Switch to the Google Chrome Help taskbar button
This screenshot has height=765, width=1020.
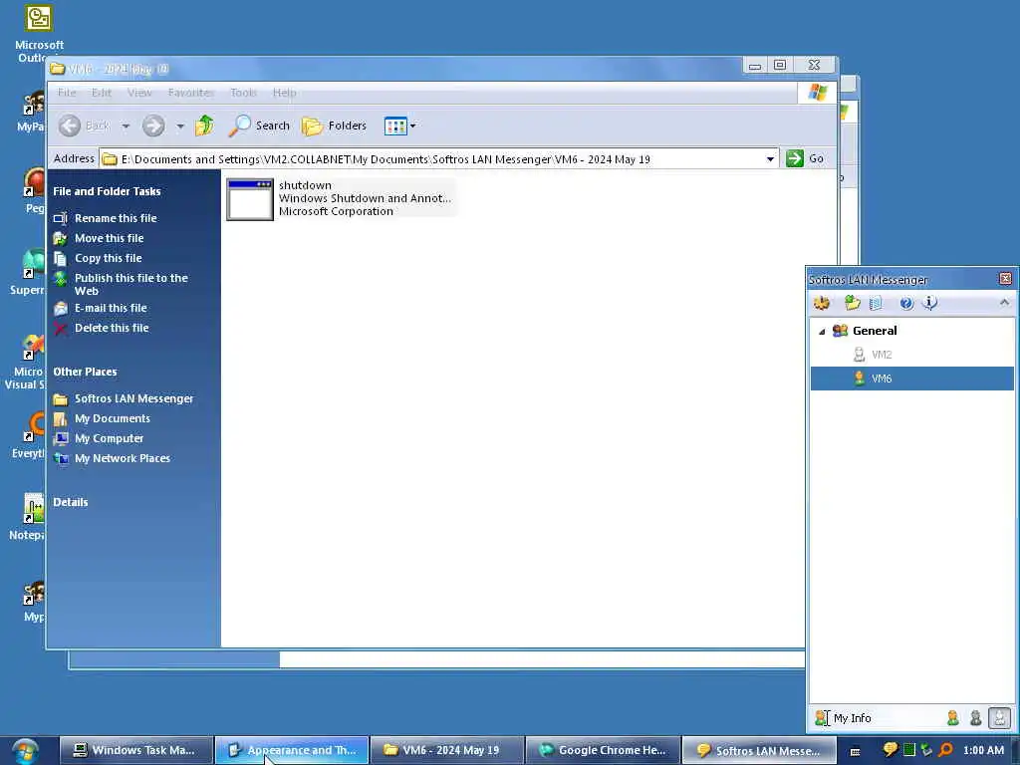point(603,751)
